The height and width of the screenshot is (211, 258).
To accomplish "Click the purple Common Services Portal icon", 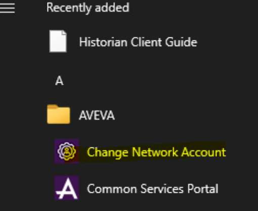I will pyautogui.click(x=67, y=188).
